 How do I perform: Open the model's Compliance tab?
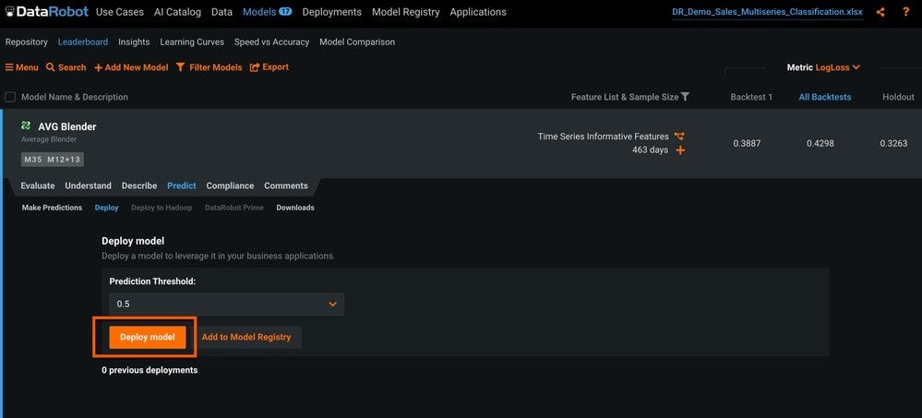[x=230, y=185]
